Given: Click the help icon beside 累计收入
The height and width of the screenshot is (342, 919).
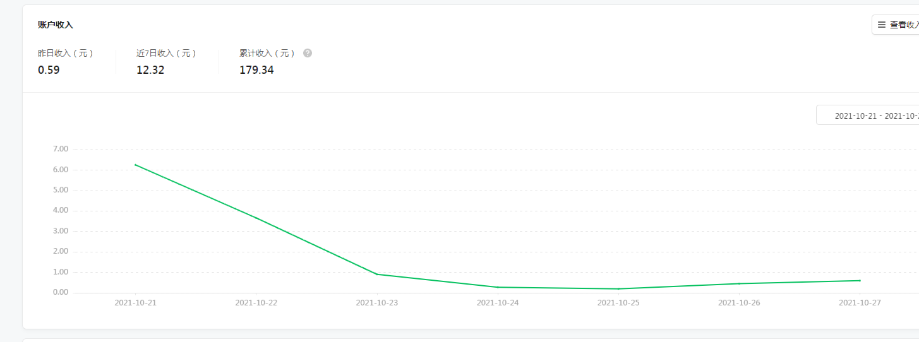Looking at the screenshot, I should [308, 53].
